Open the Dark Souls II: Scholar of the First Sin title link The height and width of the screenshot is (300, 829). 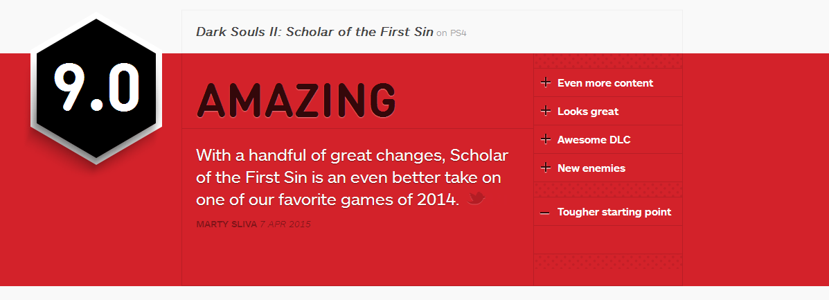(x=314, y=32)
